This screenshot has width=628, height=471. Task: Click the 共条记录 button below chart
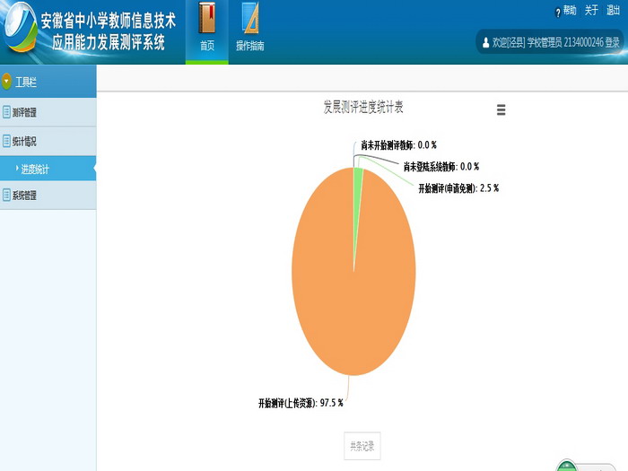click(362, 445)
